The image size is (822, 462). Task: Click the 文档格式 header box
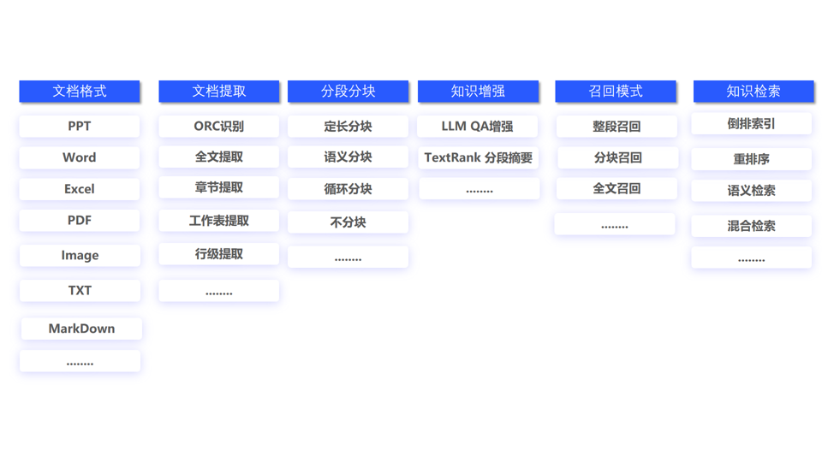pos(79,92)
